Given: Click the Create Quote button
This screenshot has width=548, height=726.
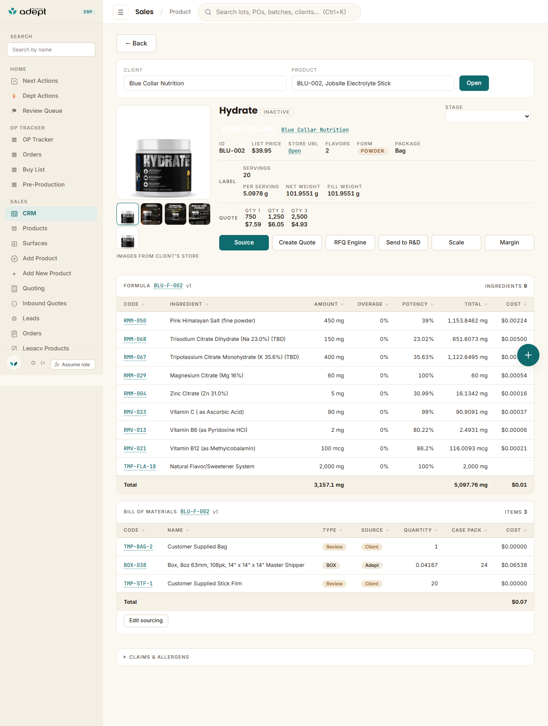Looking at the screenshot, I should (x=297, y=243).
